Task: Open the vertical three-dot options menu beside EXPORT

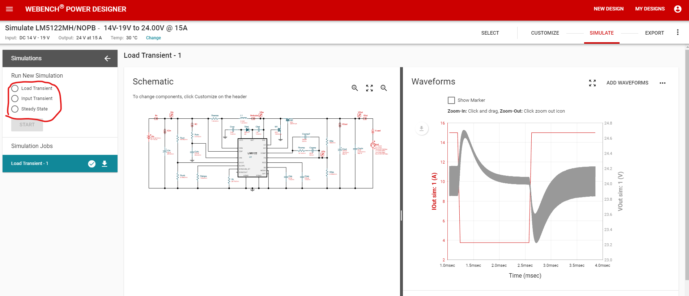Action: 678,32
